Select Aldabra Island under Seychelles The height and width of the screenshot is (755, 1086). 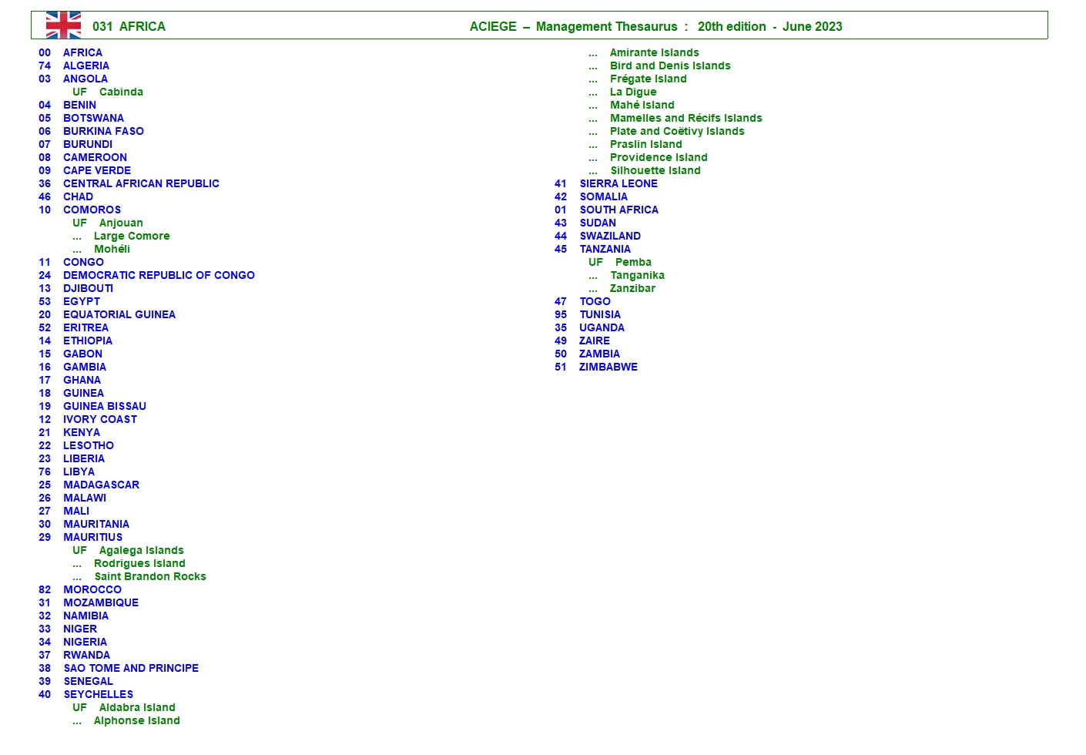point(137,707)
